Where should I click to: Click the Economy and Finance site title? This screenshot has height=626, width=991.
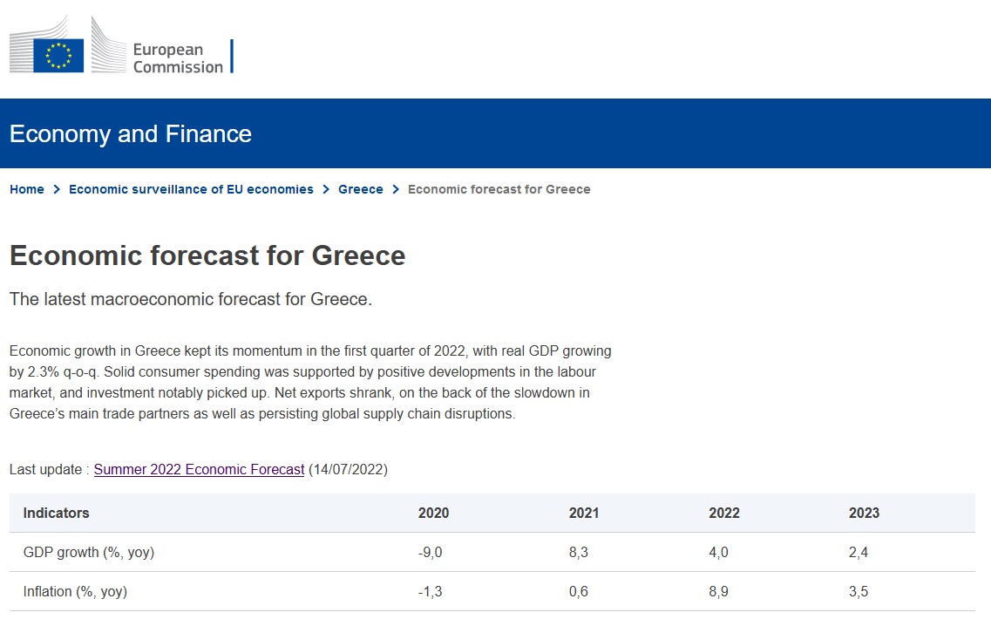click(x=131, y=133)
